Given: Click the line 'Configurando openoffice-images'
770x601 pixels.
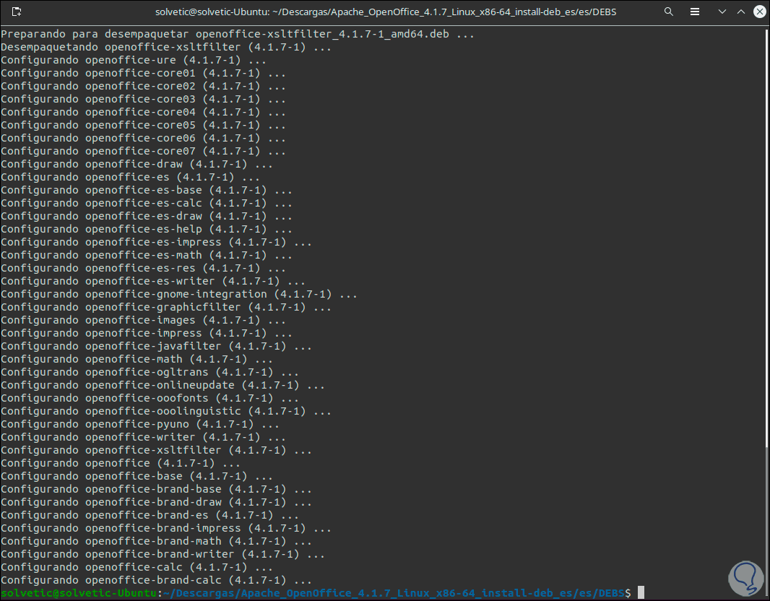Looking at the screenshot, I should tap(144, 320).
